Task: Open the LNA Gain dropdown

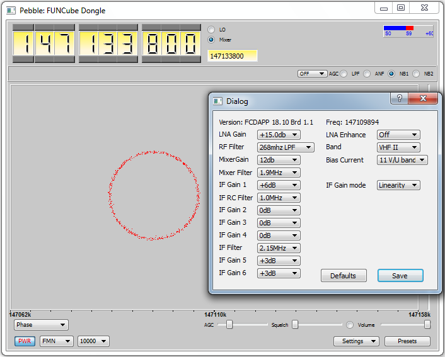Action: [x=279, y=135]
